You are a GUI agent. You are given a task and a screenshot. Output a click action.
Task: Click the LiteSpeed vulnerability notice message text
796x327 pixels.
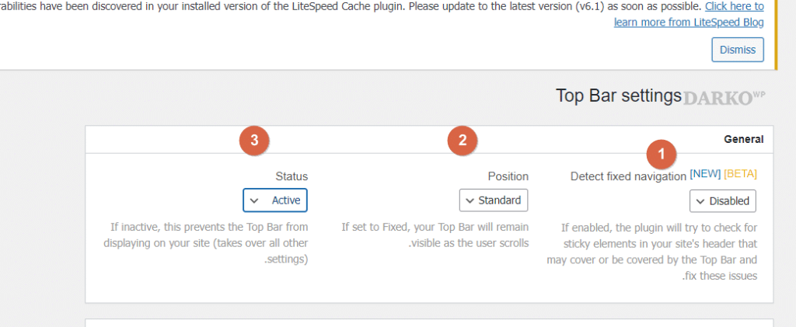coord(350,6)
